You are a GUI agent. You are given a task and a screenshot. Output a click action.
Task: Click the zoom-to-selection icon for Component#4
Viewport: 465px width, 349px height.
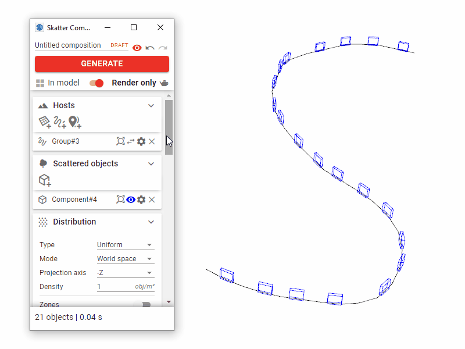click(x=120, y=200)
